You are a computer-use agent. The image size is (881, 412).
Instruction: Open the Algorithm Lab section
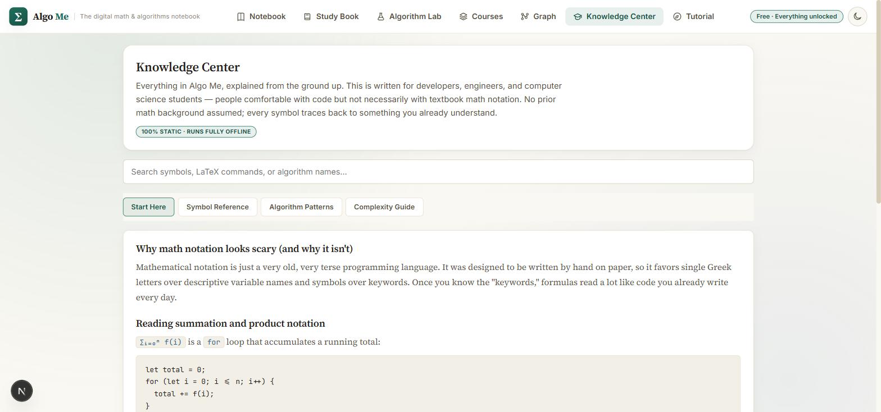click(409, 16)
